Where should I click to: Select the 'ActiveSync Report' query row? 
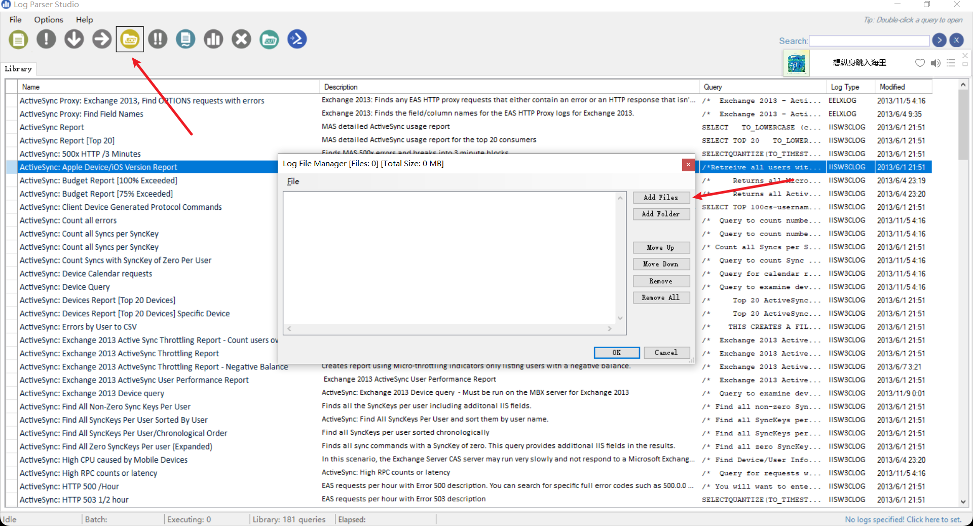(x=52, y=127)
